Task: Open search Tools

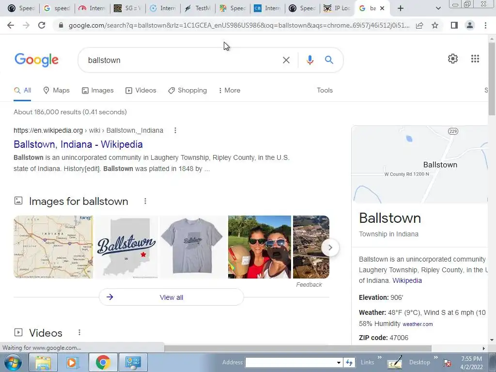Action: point(325,91)
